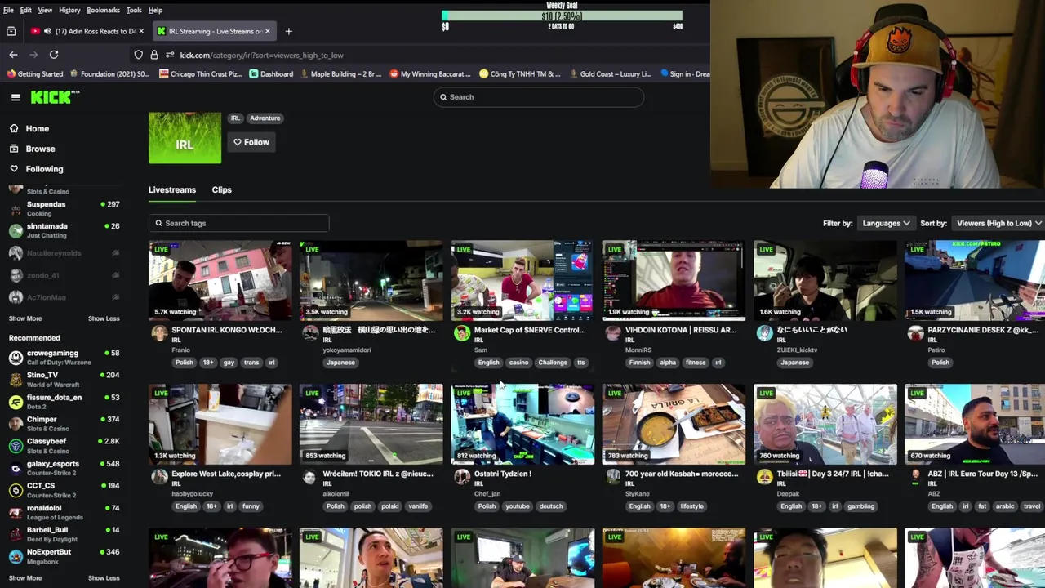Switch to Adin Ross Reacts browser tab
1045x588 pixels.
point(88,31)
